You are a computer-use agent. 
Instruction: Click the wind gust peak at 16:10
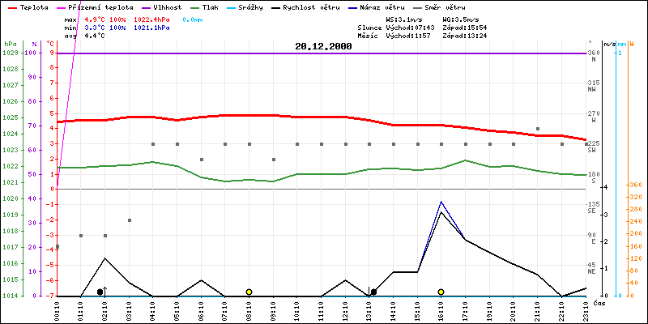point(441,202)
